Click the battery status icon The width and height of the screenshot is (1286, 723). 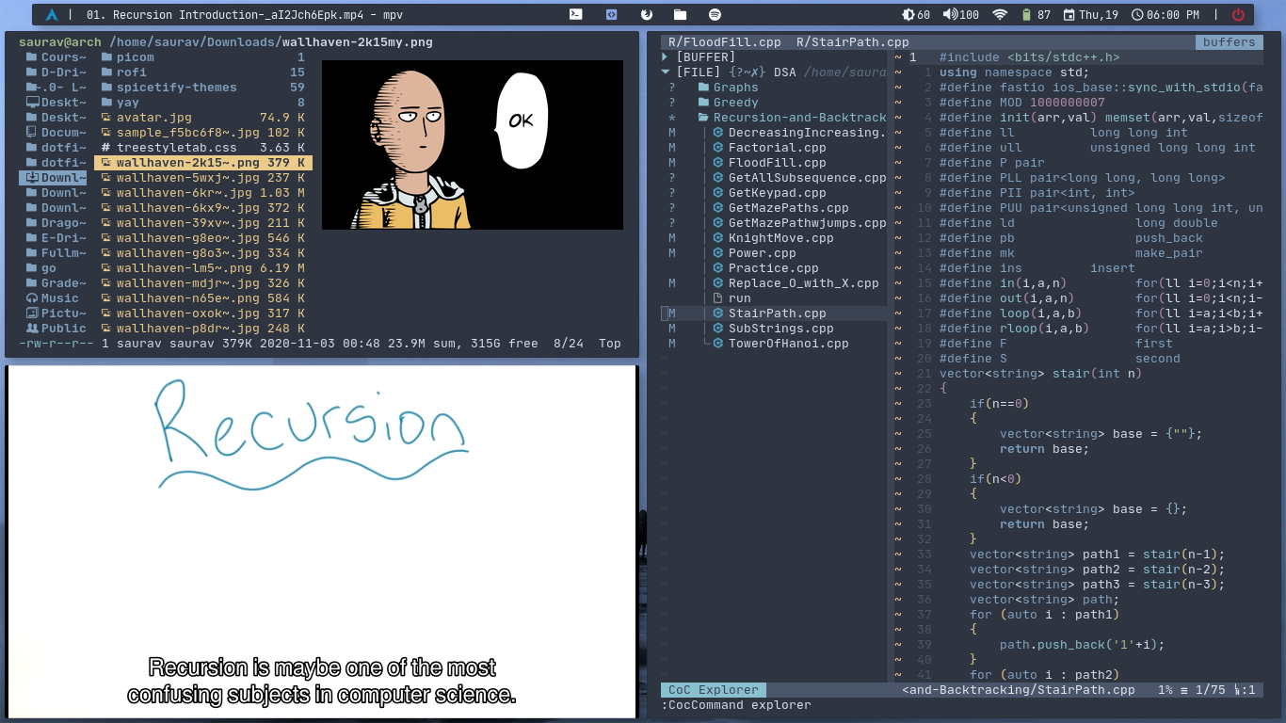pos(1027,15)
